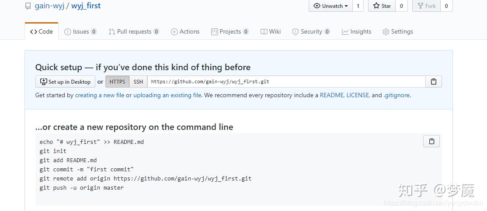The width and height of the screenshot is (487, 211).
Task: Star the wyj_first repository
Action: point(382,6)
